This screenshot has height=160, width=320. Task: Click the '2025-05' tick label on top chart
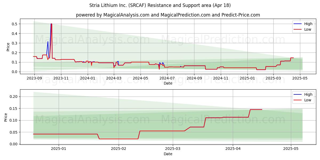click(x=300, y=78)
